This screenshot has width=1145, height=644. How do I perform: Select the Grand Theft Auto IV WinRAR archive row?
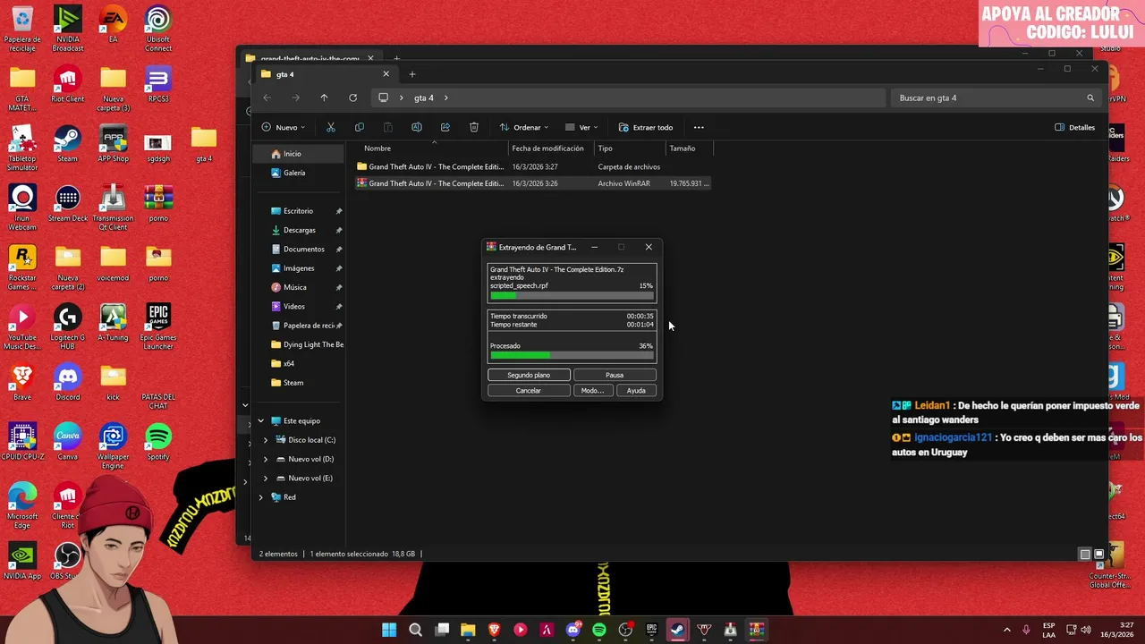(532, 183)
